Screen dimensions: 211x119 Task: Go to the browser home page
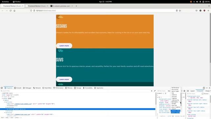15,11
